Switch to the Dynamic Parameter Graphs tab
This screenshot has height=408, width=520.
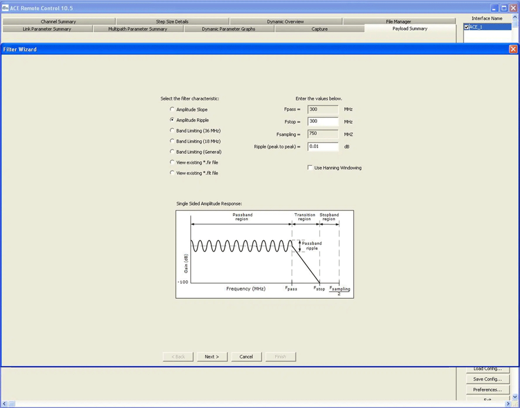pyautogui.click(x=228, y=29)
